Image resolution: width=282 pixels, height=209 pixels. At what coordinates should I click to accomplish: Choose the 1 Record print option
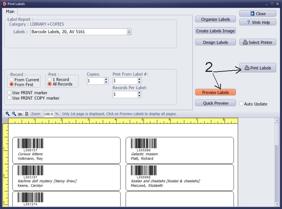[59, 79]
